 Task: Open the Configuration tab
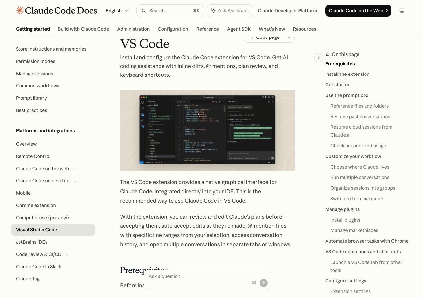(173, 29)
